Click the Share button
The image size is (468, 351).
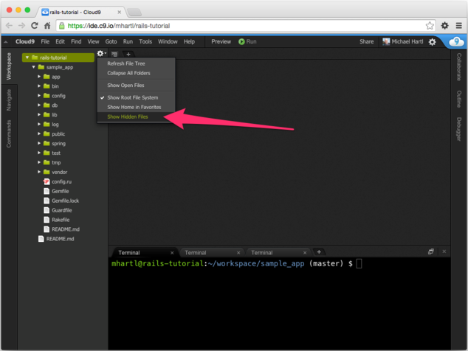pos(366,42)
